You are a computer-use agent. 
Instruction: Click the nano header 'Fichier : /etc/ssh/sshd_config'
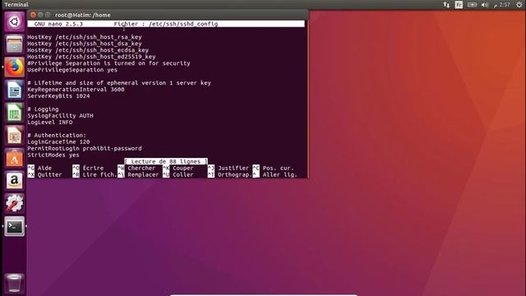pyautogui.click(x=166, y=24)
